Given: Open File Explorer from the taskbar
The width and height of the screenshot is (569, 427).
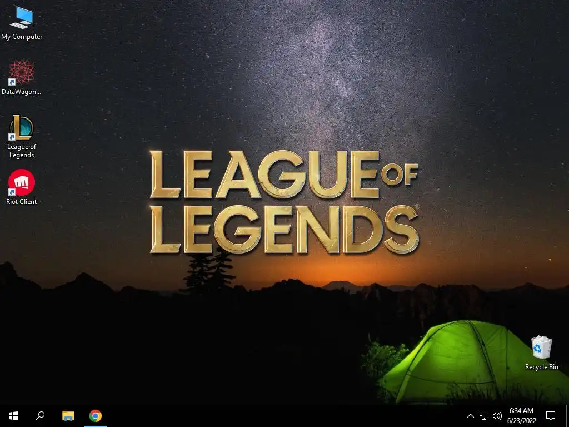Looking at the screenshot, I should pos(68,416).
